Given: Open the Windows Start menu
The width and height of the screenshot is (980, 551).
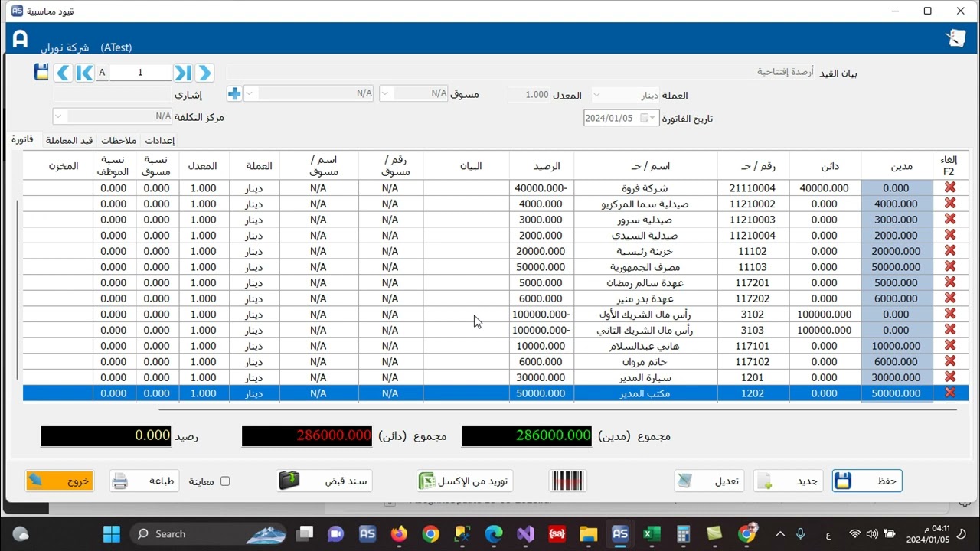Looking at the screenshot, I should [111, 533].
